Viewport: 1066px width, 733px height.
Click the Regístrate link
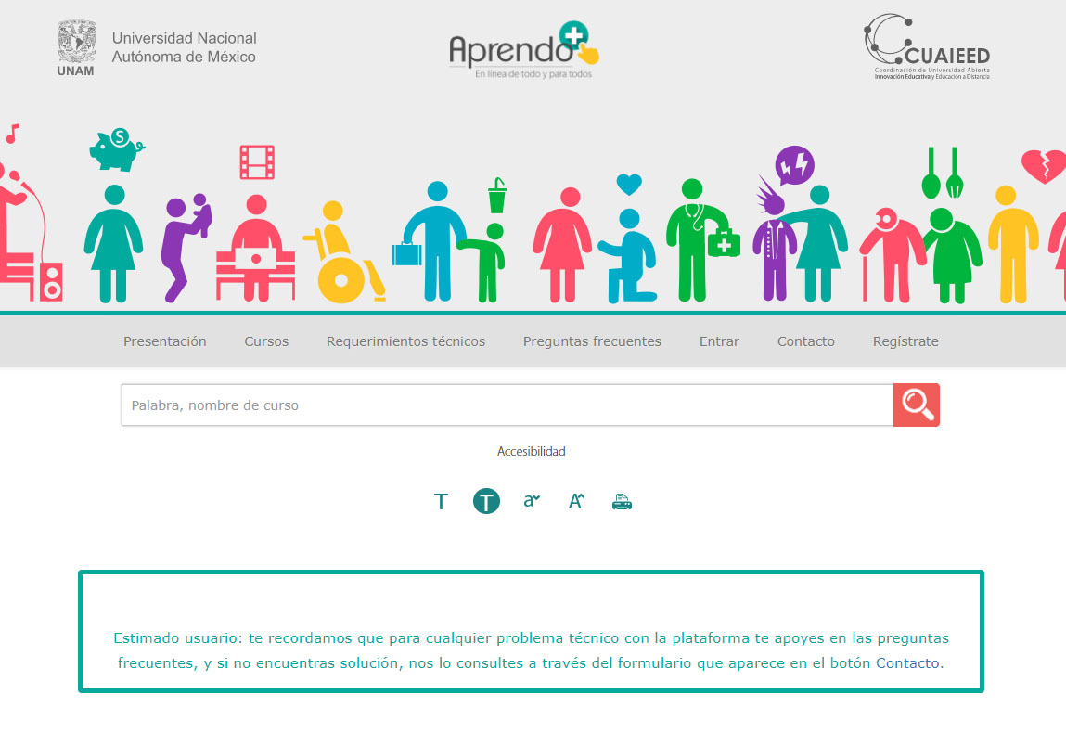click(905, 341)
